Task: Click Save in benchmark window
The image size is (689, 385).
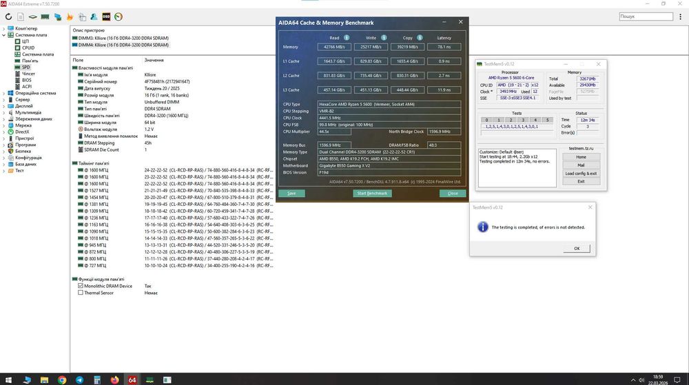Action: [291, 194]
